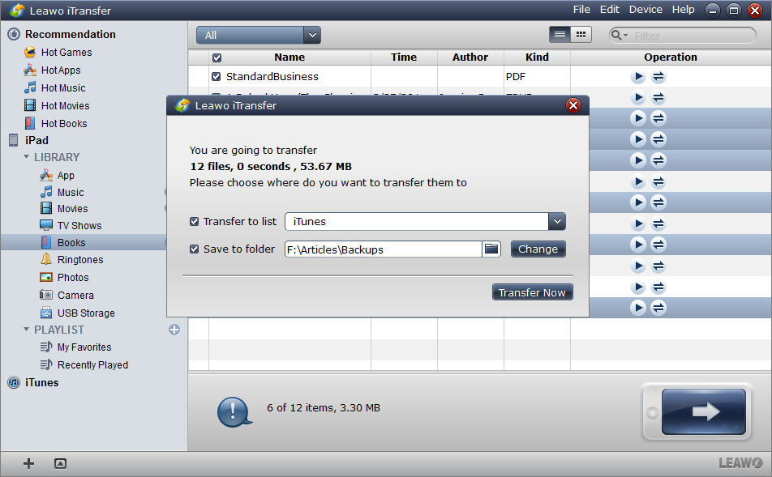Click the big transfer arrow button
Viewport: 772px width, 477px height.
click(x=704, y=411)
